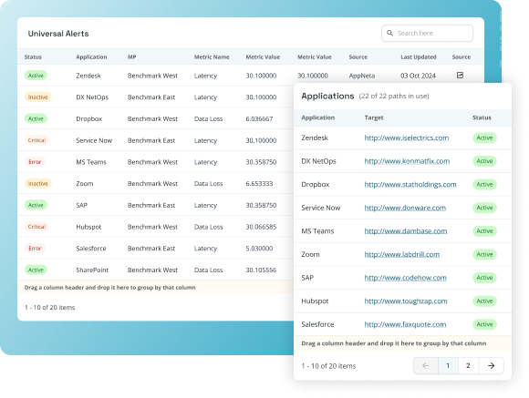Click the Status column header in Applications panel

click(482, 117)
